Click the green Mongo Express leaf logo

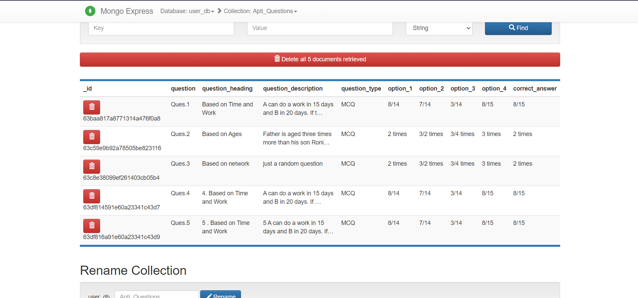[90, 11]
